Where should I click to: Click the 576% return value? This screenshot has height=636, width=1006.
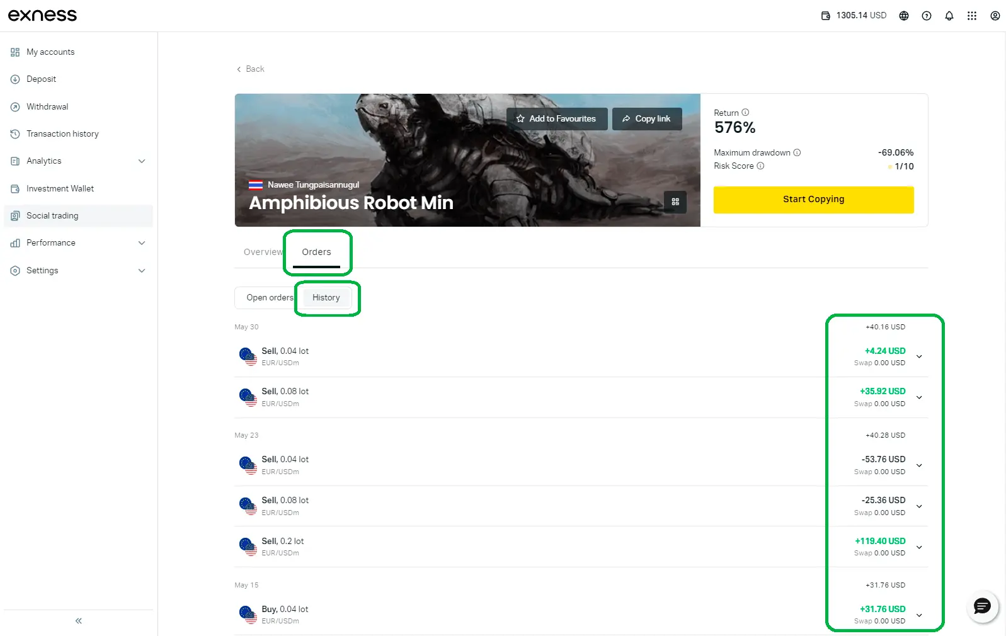tap(734, 128)
